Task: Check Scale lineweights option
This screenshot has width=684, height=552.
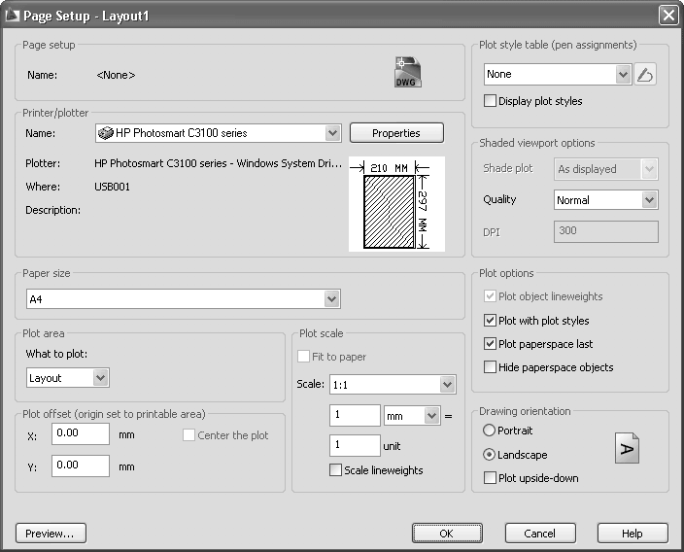Action: point(336,470)
